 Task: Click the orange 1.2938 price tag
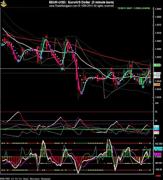click(157, 85)
